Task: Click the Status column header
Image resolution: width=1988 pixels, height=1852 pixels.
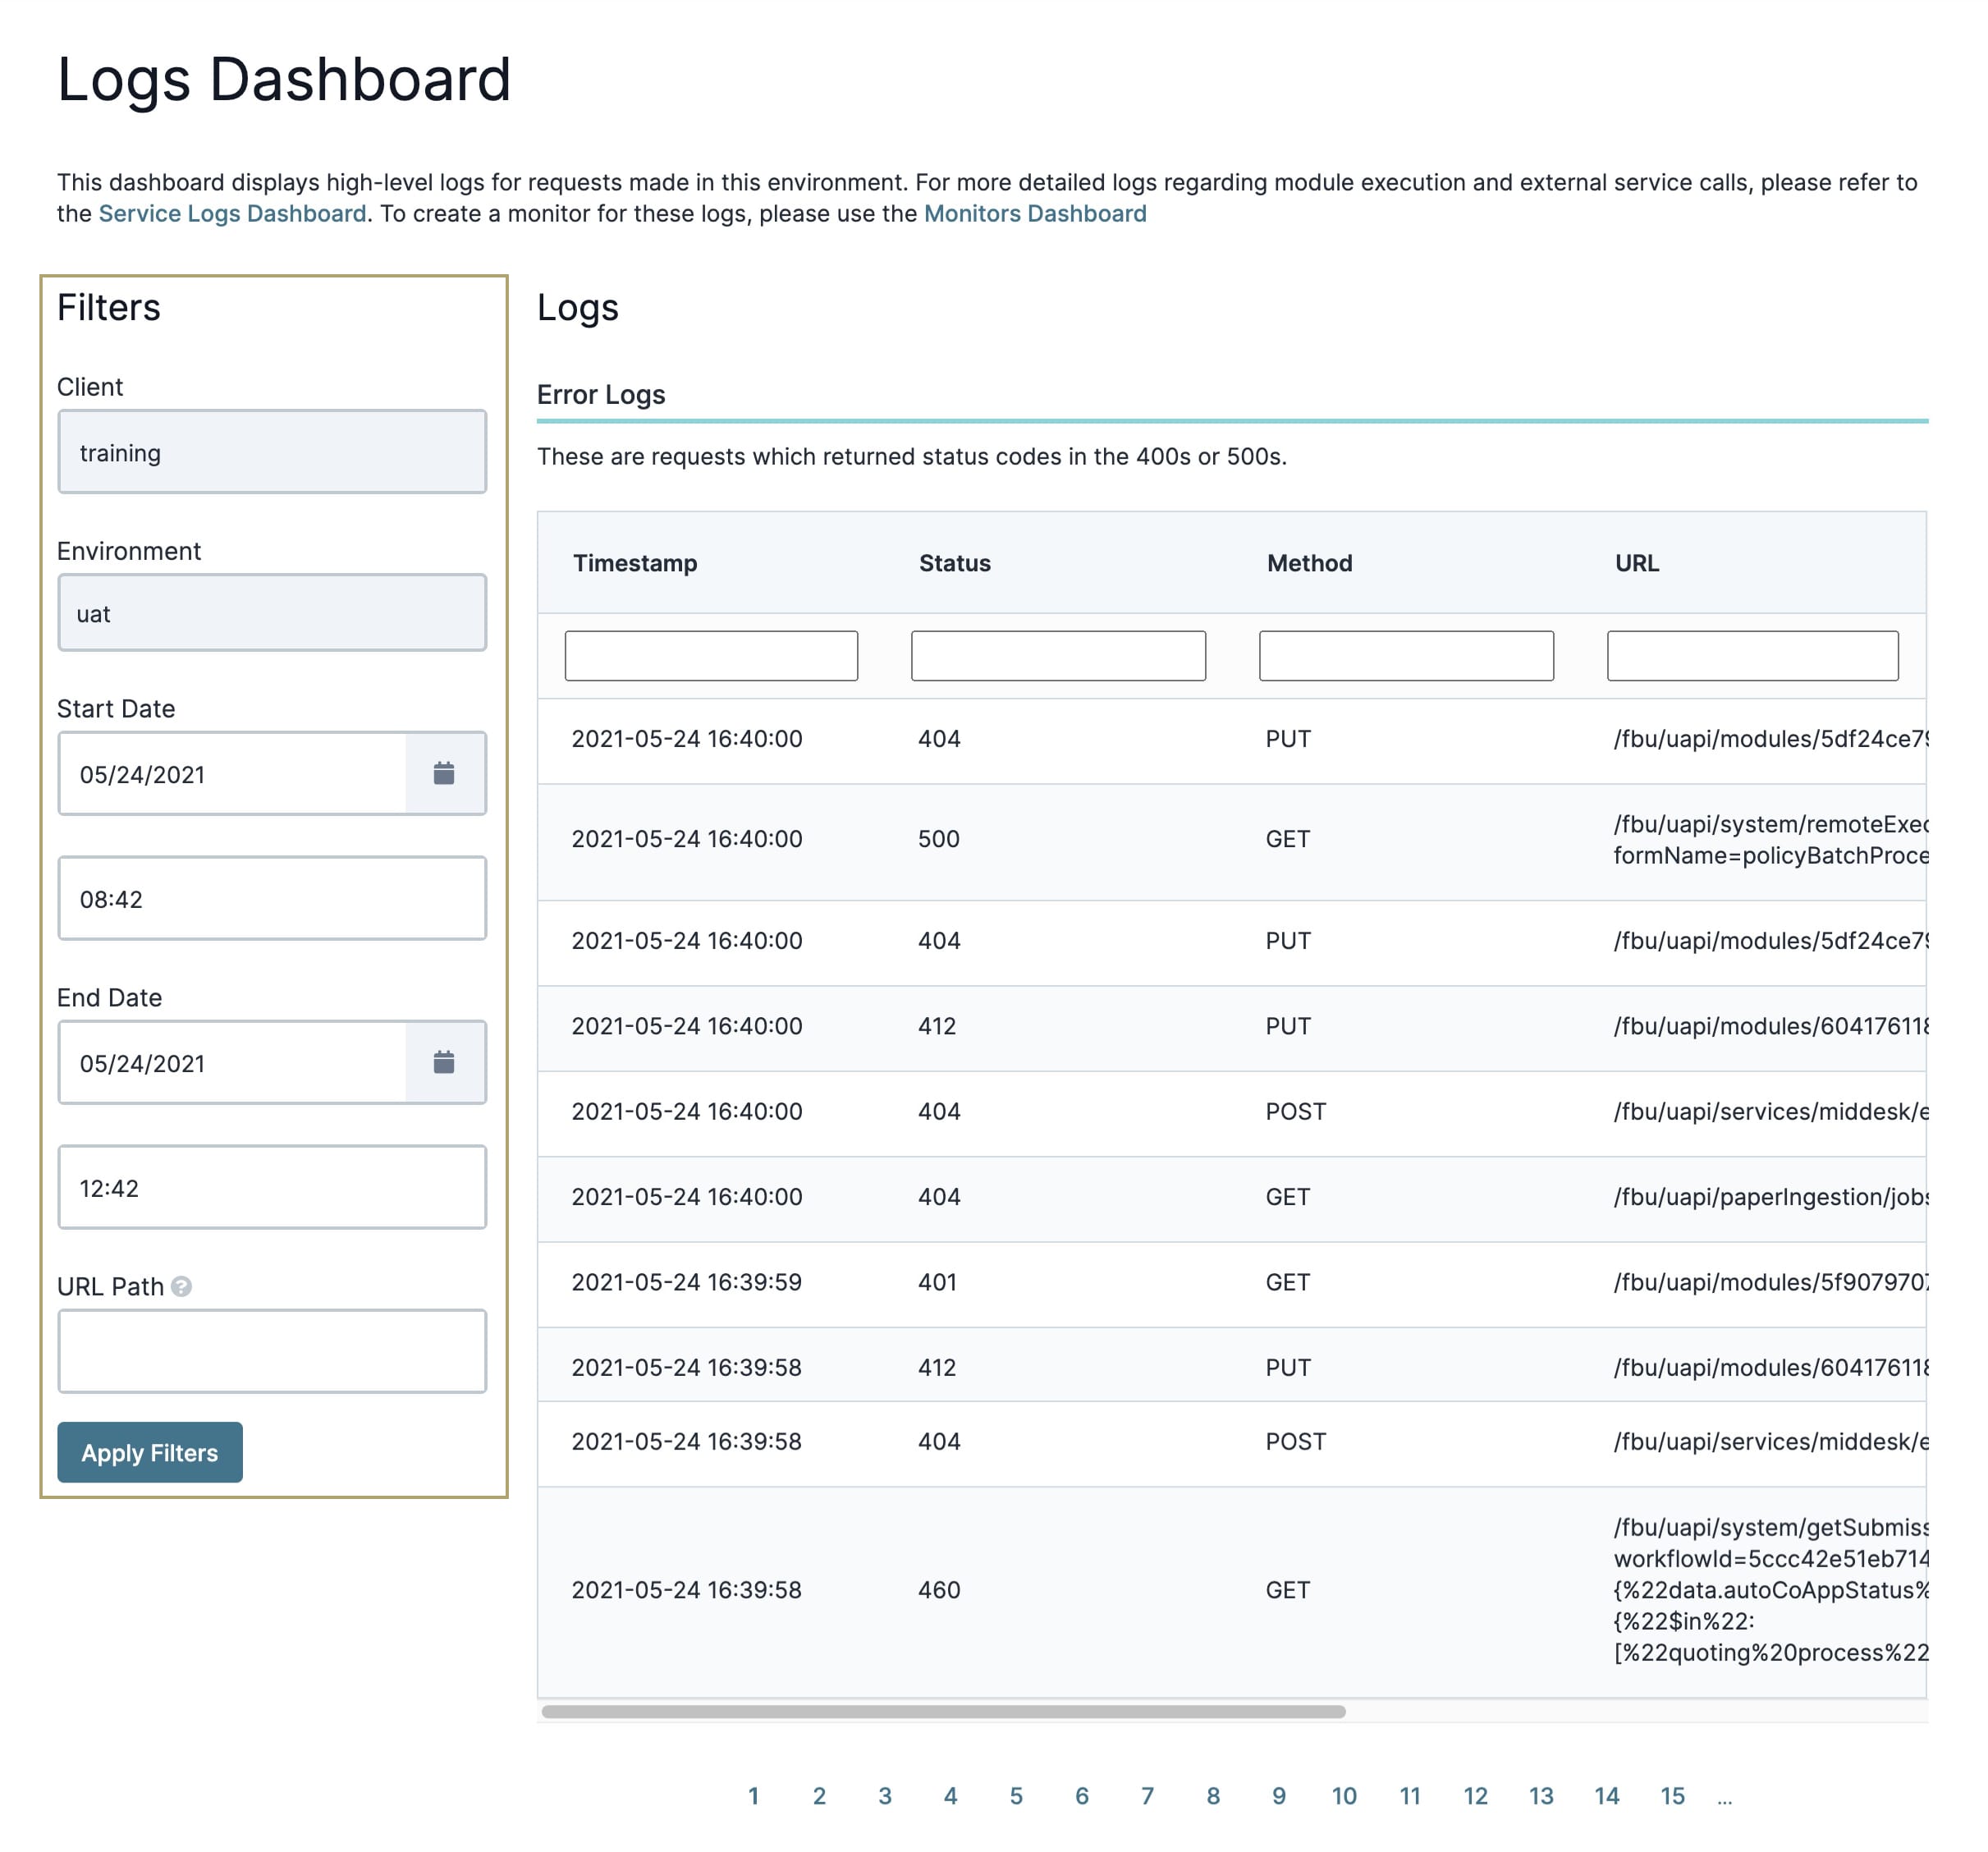Action: pos(955,563)
